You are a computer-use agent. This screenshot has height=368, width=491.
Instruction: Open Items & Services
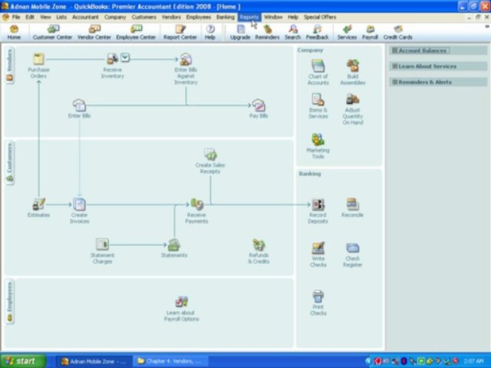pyautogui.click(x=318, y=100)
